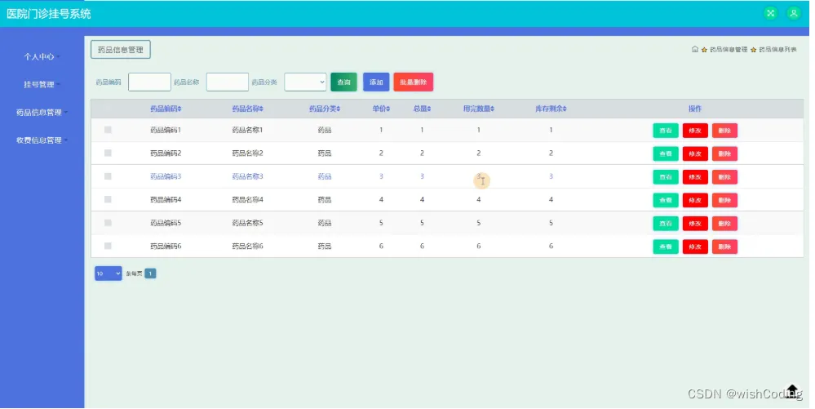Click 查看 for the 药品编码2 row

[x=666, y=153]
